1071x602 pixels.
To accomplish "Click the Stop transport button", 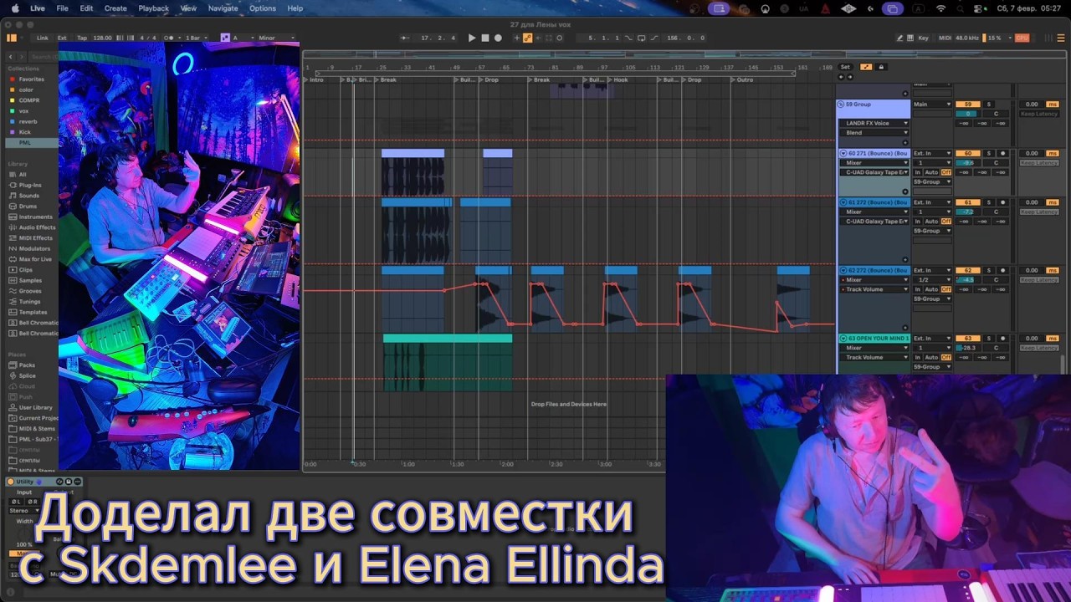I will [485, 38].
